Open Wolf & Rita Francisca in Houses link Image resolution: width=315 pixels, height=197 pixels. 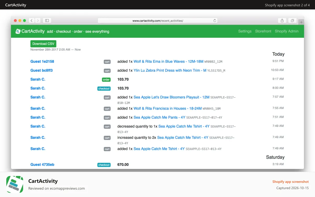coord(167,108)
